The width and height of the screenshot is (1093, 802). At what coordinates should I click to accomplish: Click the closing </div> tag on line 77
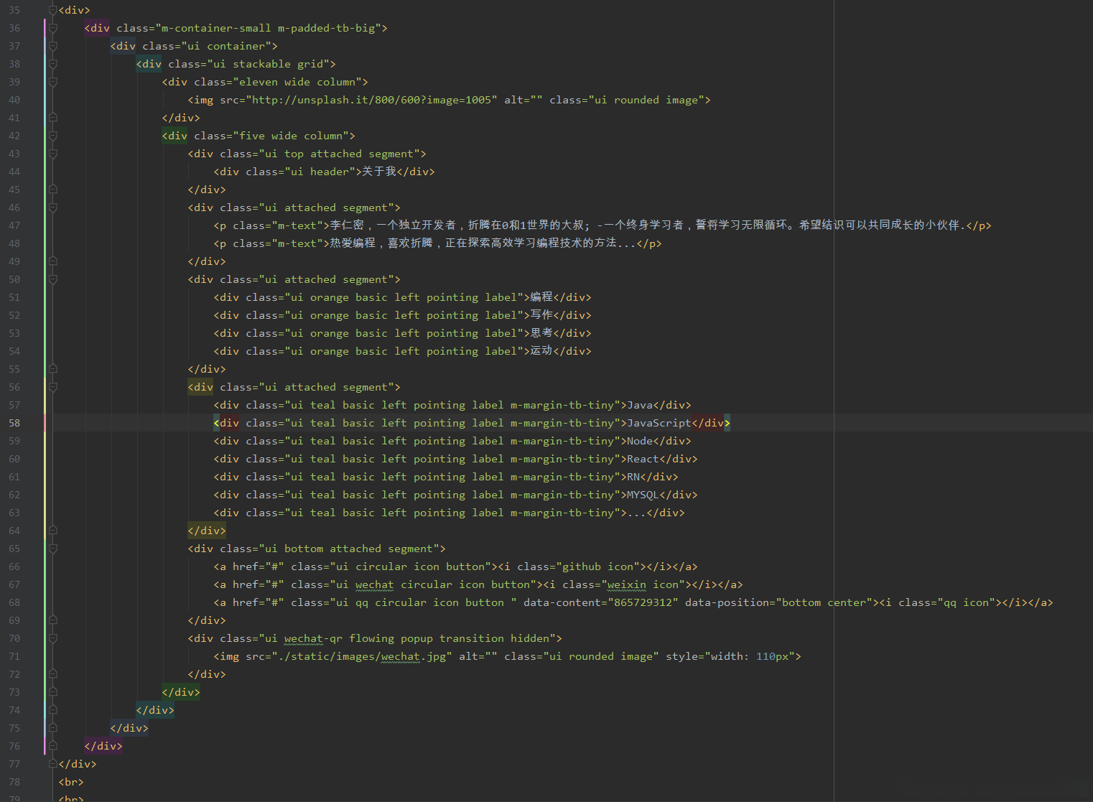pos(78,764)
